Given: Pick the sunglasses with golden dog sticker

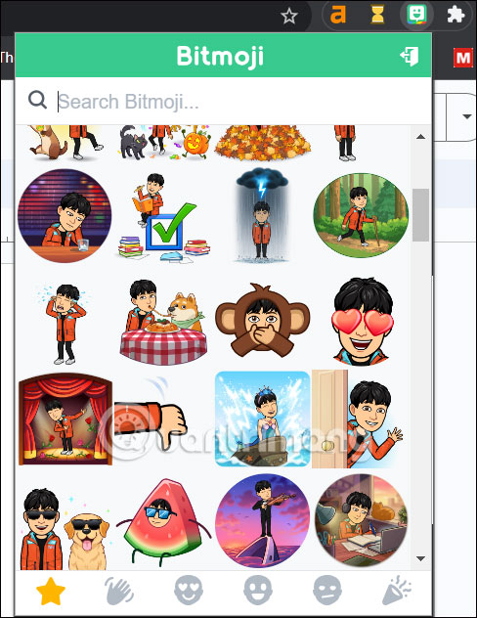Looking at the screenshot, I should 65,529.
